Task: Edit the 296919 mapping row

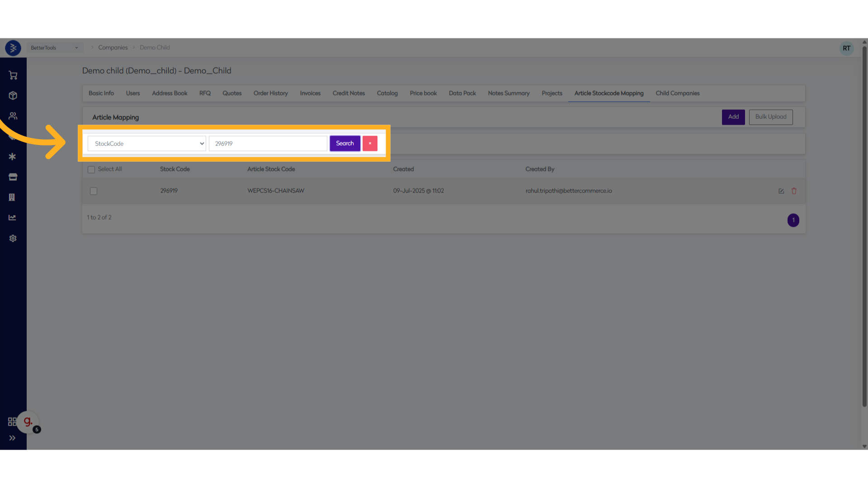Action: click(781, 191)
